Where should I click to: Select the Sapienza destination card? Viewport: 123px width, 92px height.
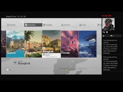[x=15, y=44]
